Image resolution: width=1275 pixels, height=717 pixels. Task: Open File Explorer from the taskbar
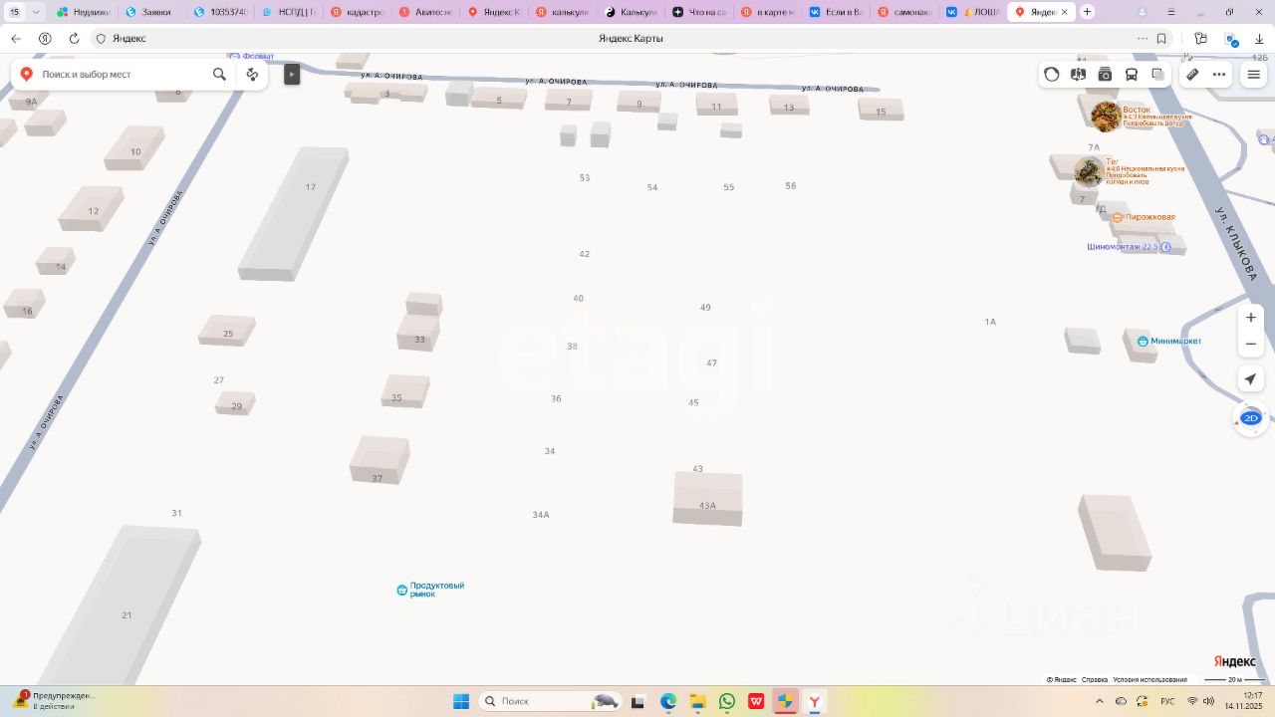click(697, 701)
